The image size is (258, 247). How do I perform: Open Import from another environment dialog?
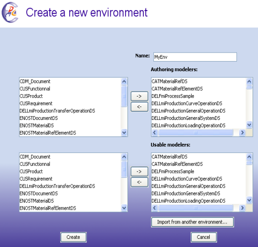[x=193, y=222]
